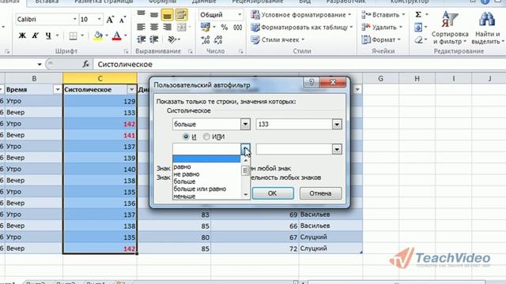Toggle italic formatting (К)
Viewport: 506px width, 284px height.
[35, 35]
